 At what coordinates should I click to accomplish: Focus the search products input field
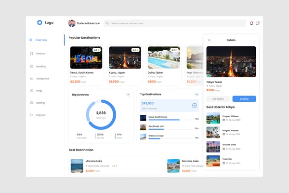coord(175,23)
